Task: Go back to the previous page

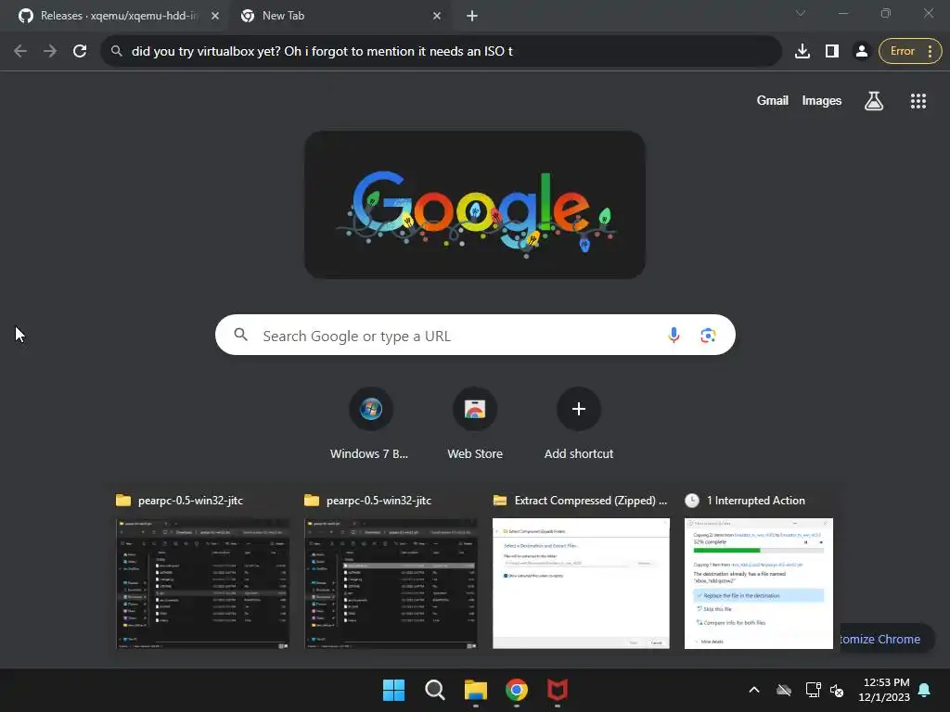Action: coord(20,52)
